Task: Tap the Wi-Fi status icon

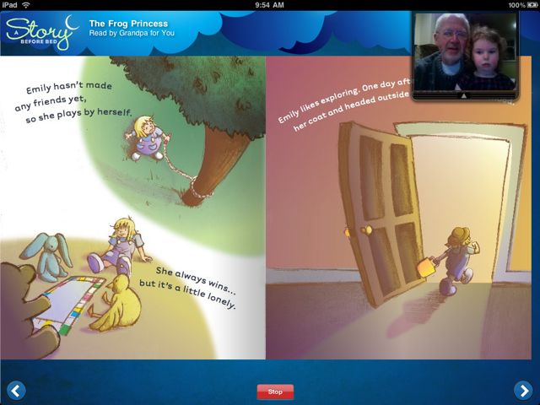Action: tap(25, 5)
